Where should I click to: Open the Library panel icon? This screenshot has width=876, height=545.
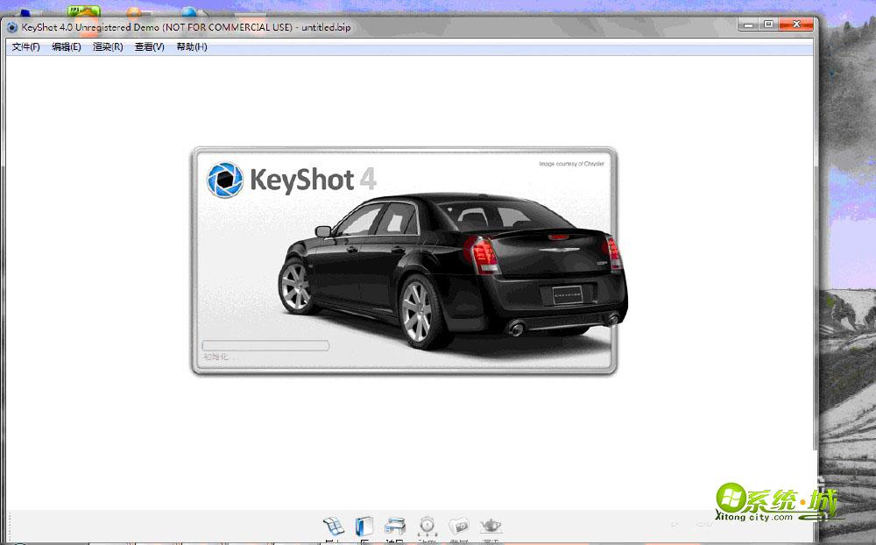click(364, 526)
